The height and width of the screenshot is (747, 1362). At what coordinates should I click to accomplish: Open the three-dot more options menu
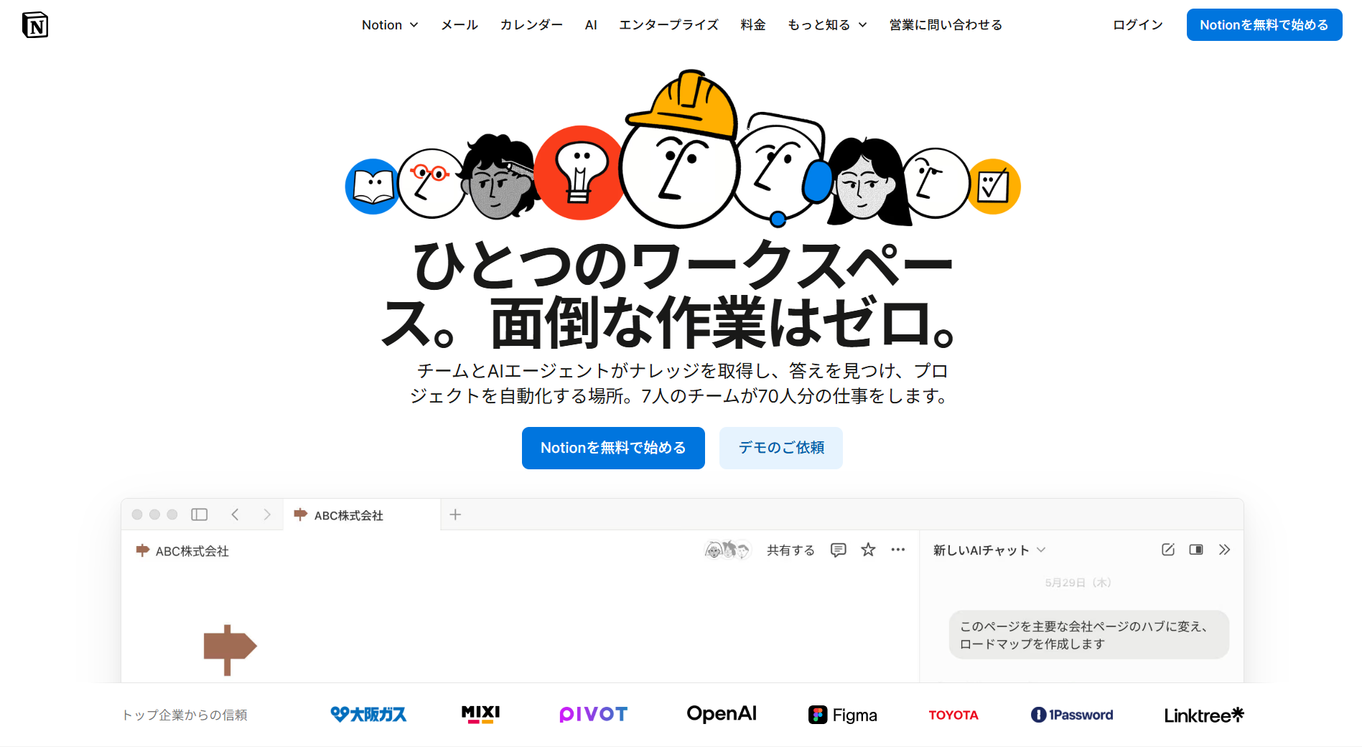coord(898,550)
